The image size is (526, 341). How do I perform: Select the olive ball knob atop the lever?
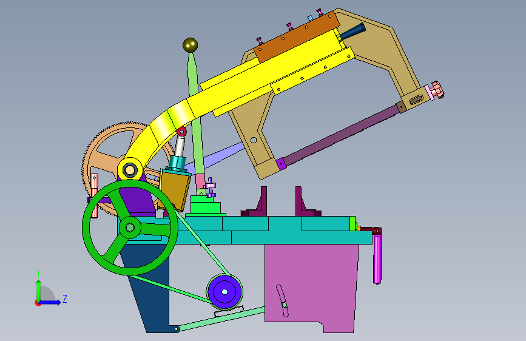[191, 45]
